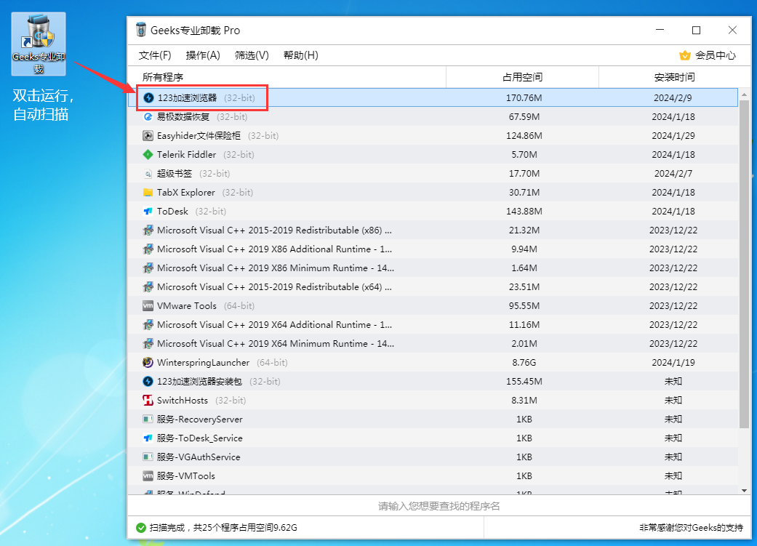Select the 超级书签 row name
757x546 pixels.
pos(175,173)
